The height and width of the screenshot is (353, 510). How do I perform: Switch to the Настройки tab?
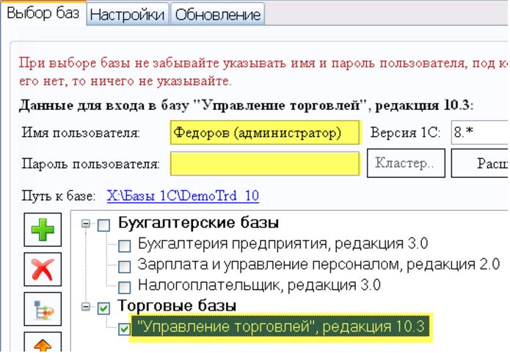(127, 15)
